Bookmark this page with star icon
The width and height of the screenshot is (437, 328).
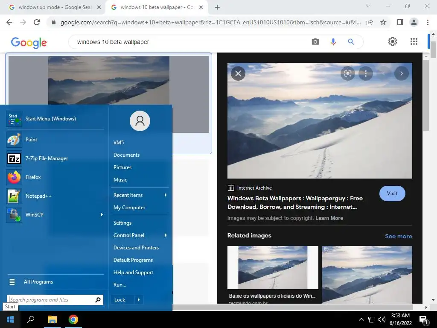383,22
